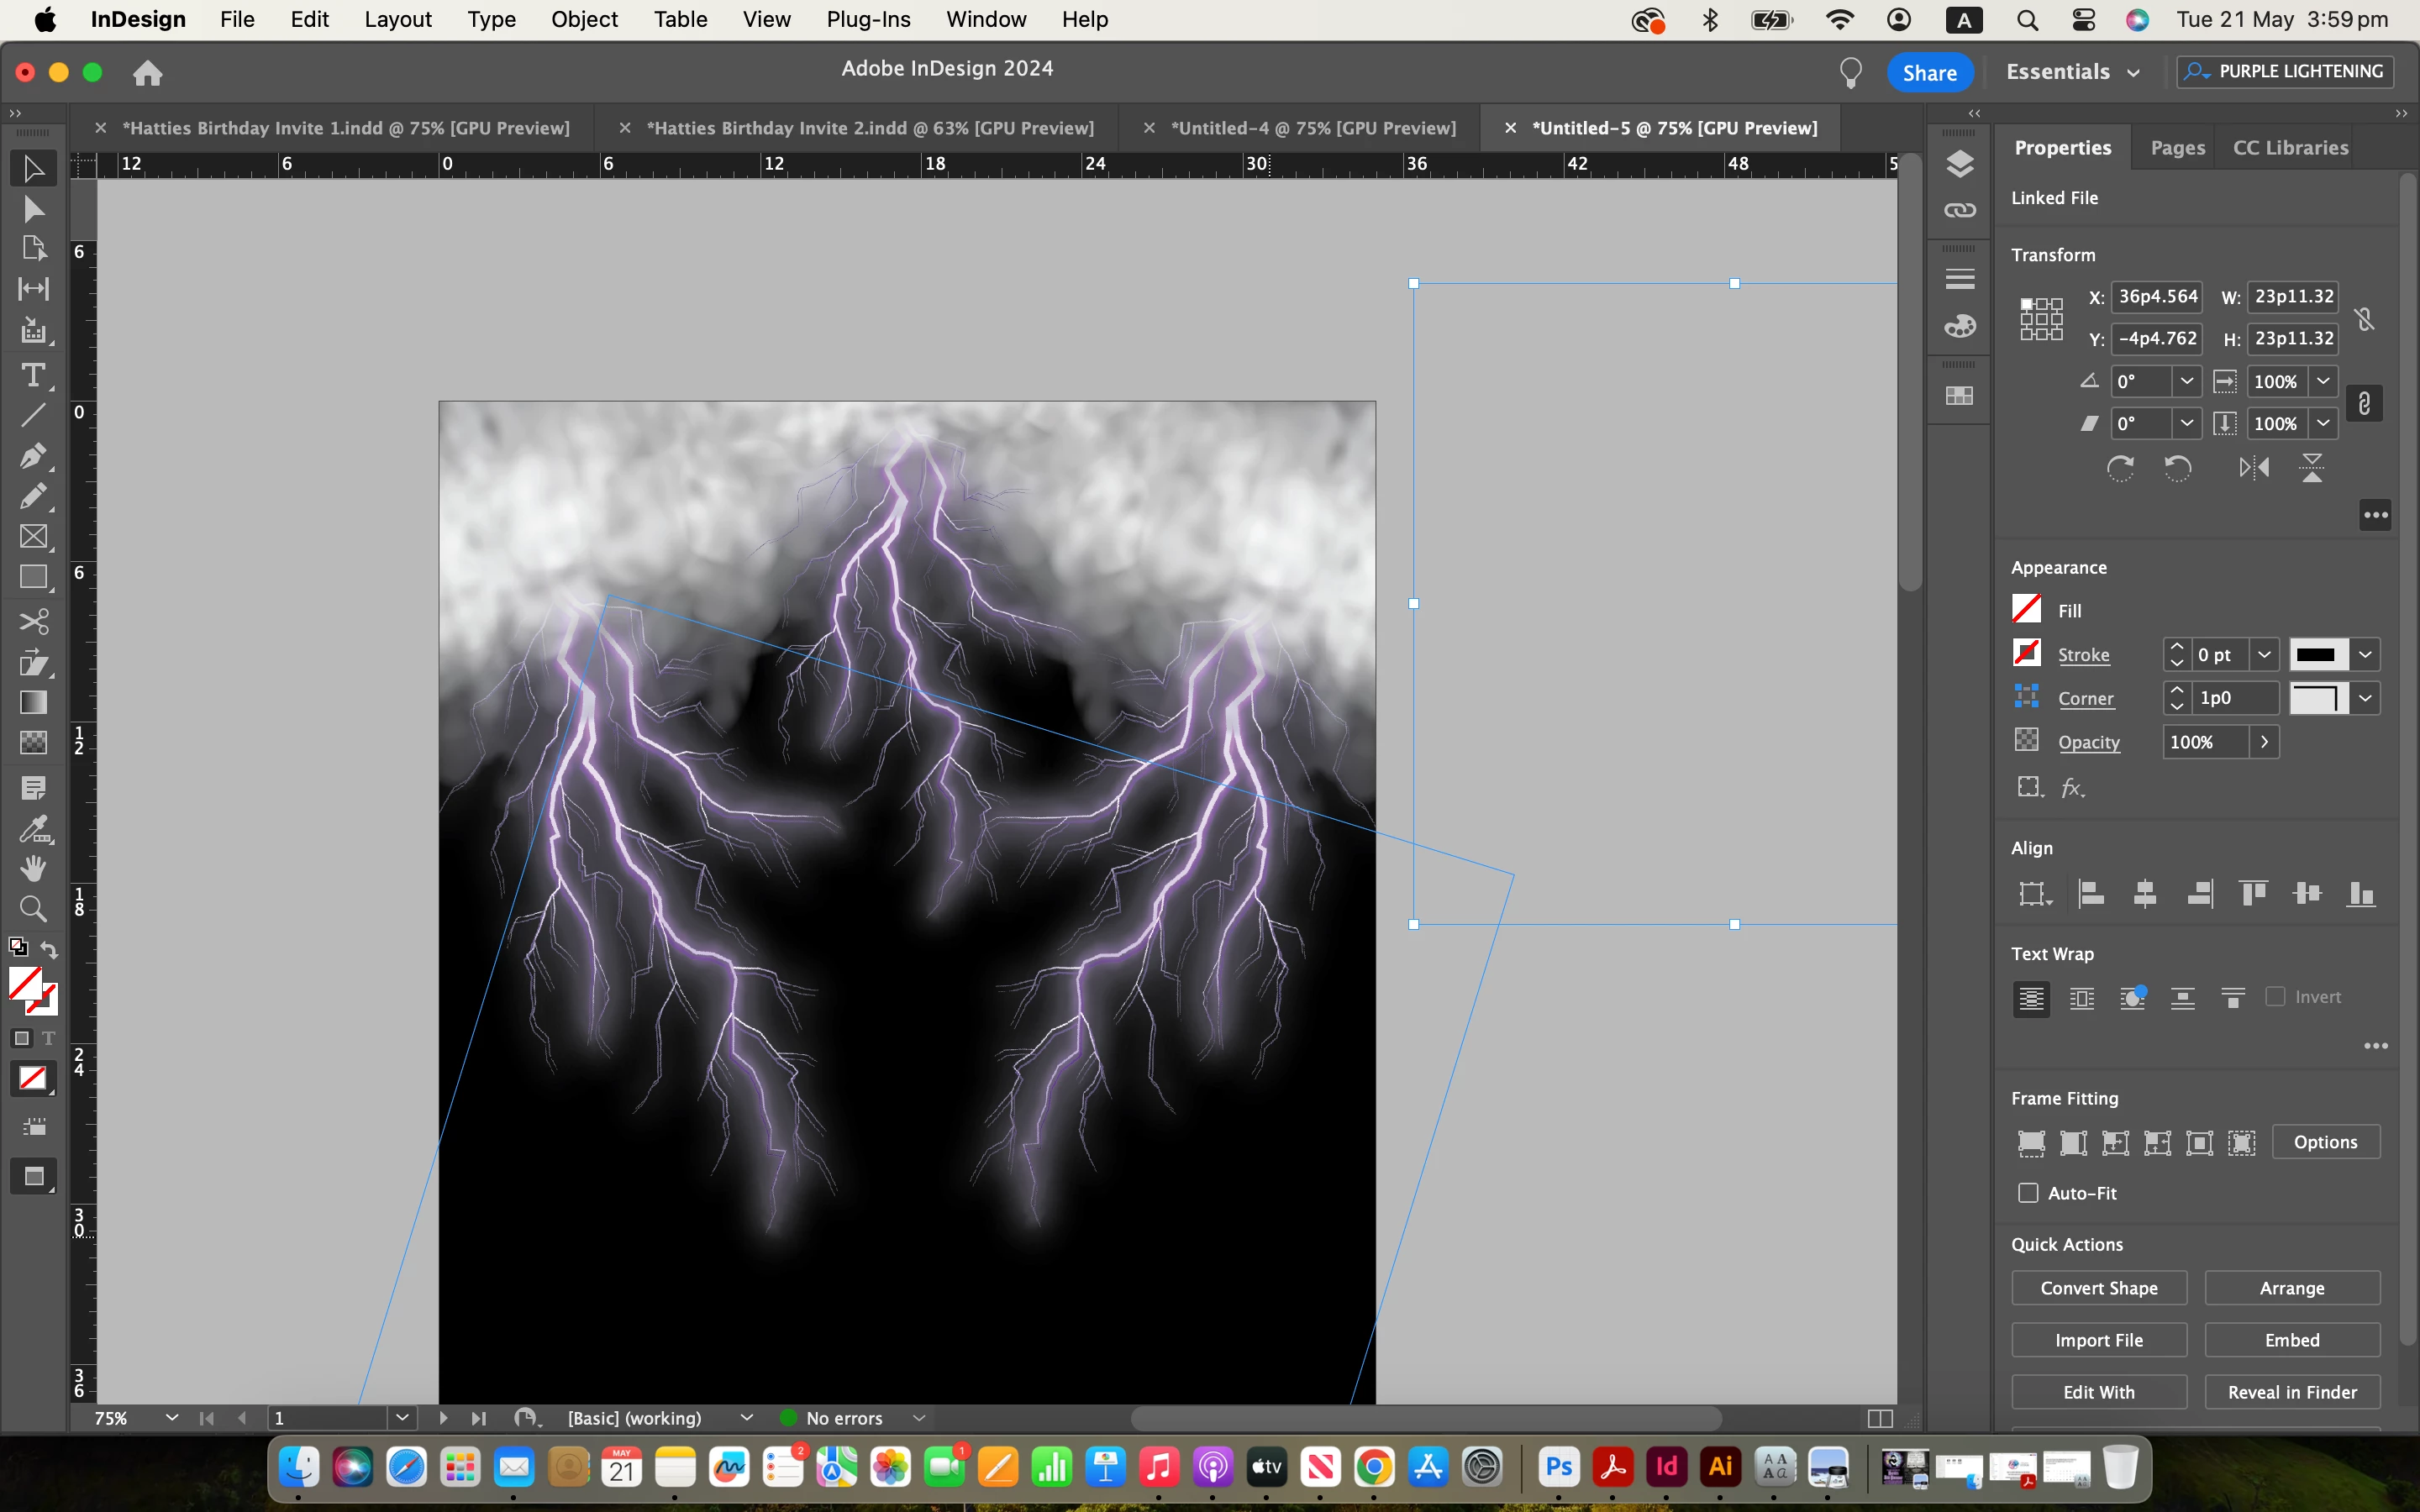Toggle constrain proportions for scaling link
Image resolution: width=2420 pixels, height=1512 pixels.
[x=2364, y=403]
